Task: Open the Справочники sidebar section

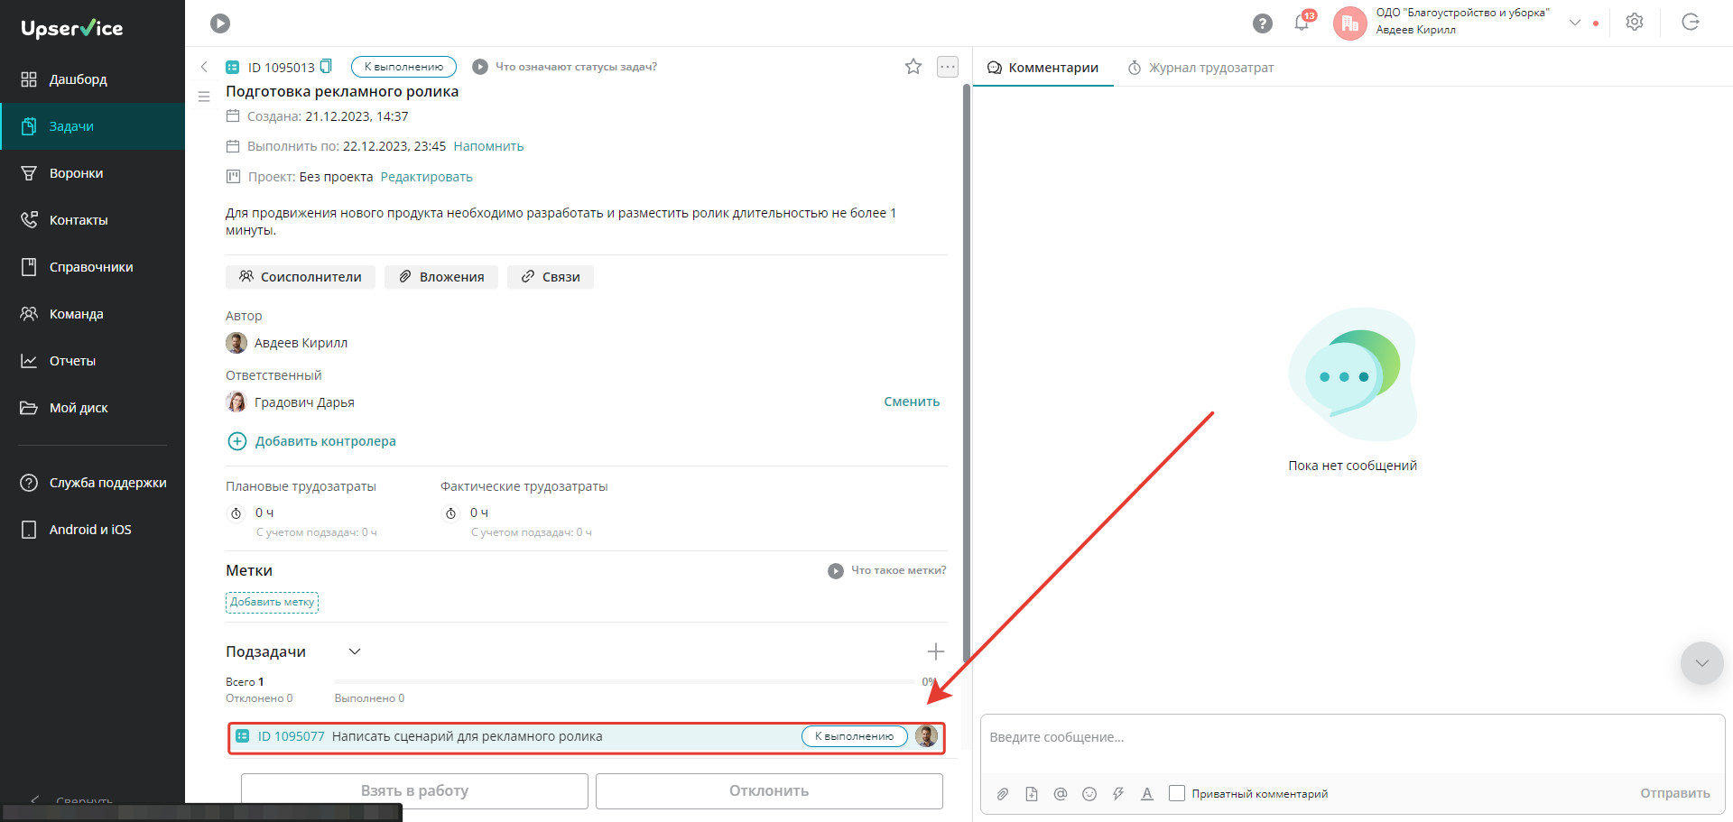Action: 92,267
